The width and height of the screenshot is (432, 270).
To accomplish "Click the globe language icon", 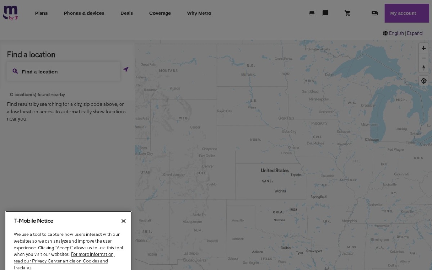I will tap(386, 33).
